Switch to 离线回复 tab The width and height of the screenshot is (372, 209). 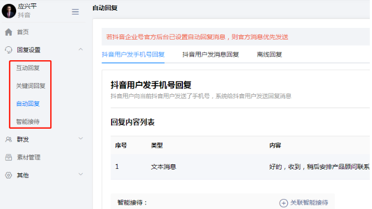[x=269, y=55]
